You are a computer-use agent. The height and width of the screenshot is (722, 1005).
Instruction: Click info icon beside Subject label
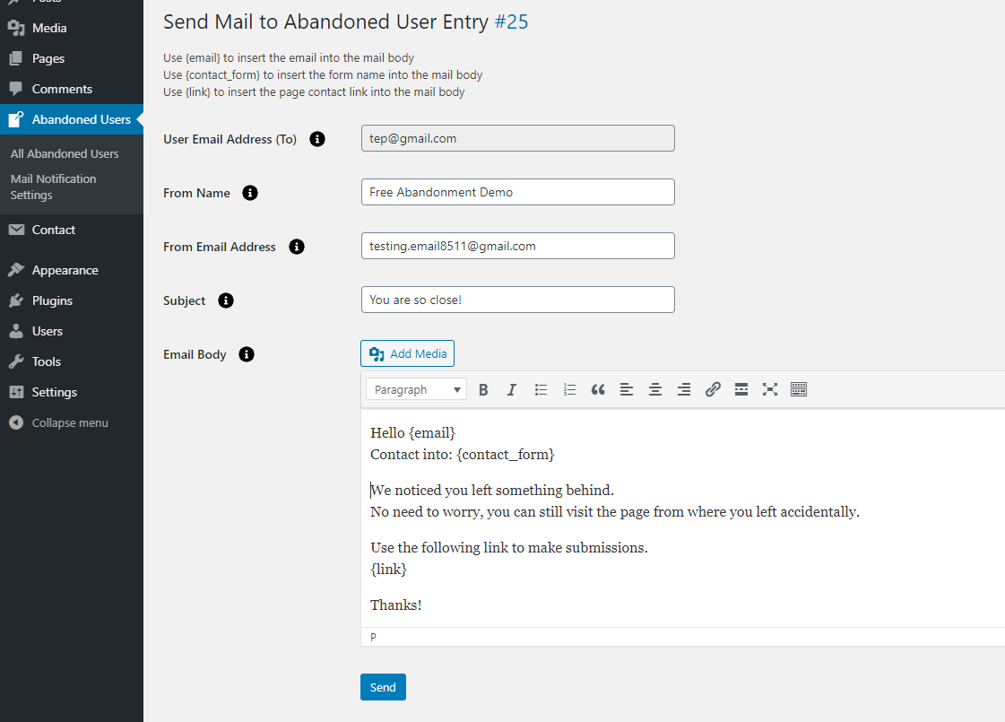[x=226, y=300]
